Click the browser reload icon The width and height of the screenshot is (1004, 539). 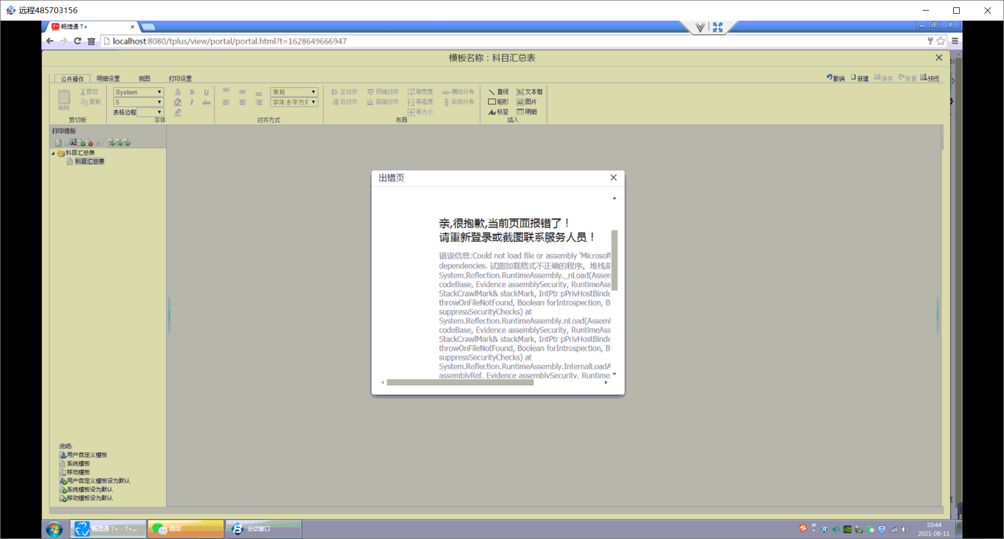coord(78,41)
